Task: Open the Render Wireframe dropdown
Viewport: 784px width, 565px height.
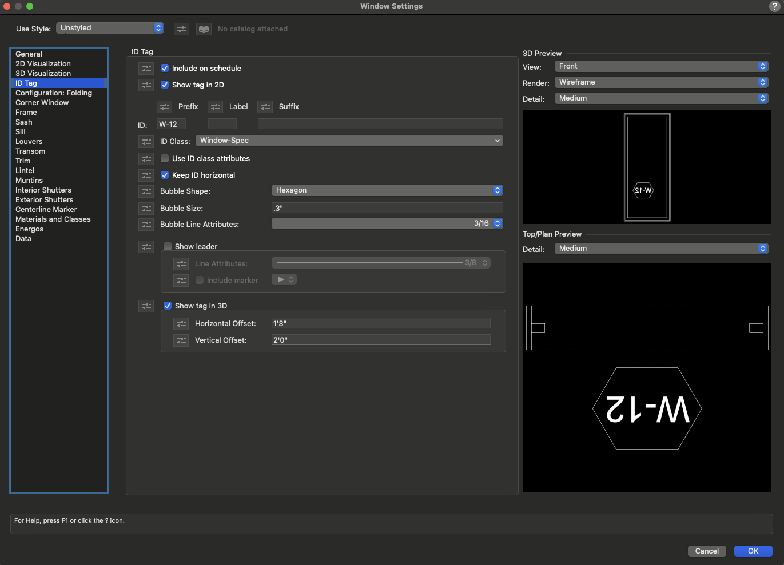Action: pyautogui.click(x=660, y=82)
